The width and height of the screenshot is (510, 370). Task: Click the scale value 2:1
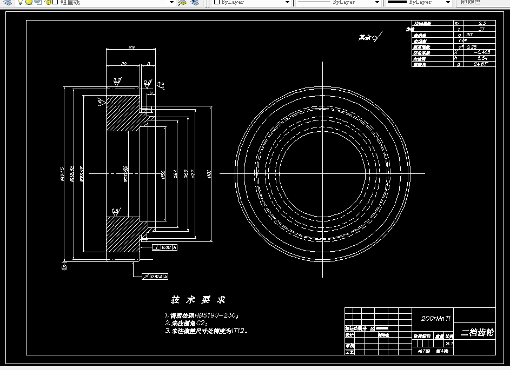[449, 344]
